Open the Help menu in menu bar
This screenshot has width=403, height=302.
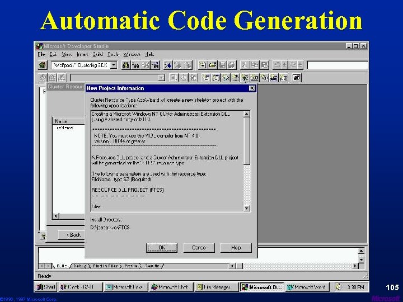[149, 54]
